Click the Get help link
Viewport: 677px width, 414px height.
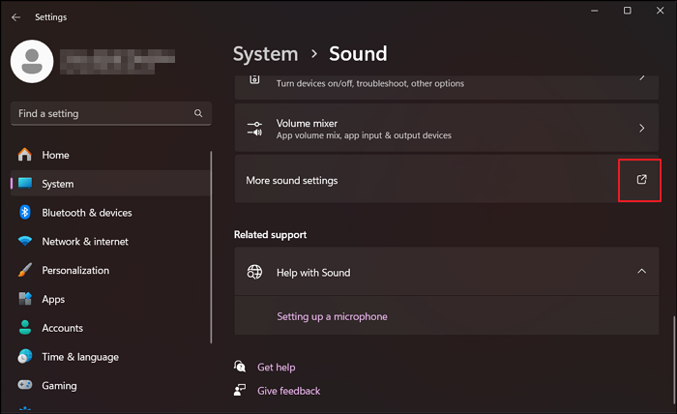click(x=276, y=368)
